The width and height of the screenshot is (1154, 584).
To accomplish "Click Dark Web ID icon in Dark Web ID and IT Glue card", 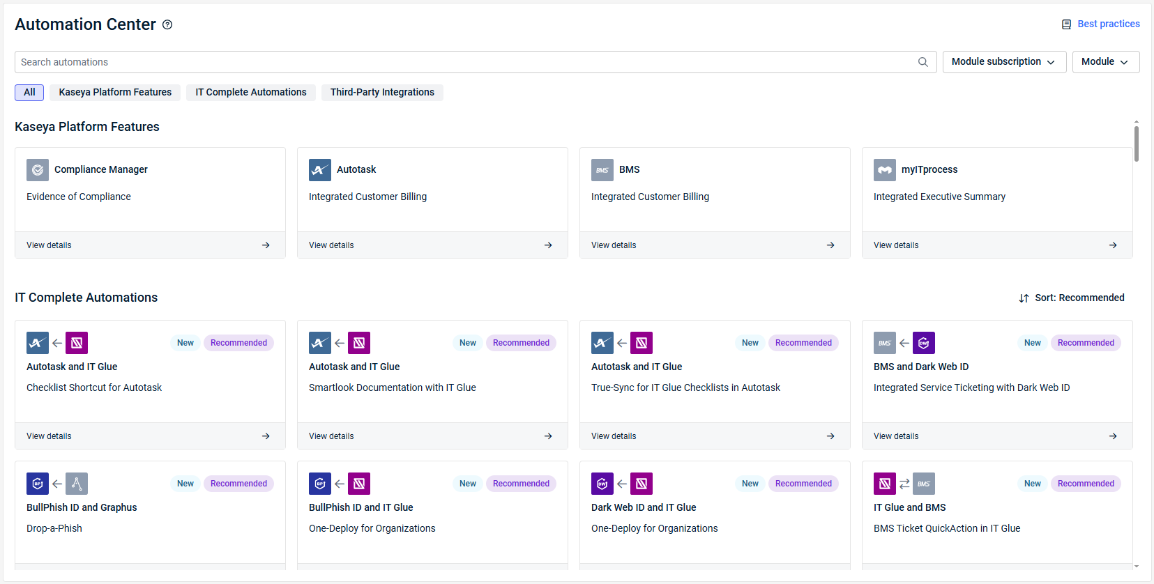I will (602, 484).
